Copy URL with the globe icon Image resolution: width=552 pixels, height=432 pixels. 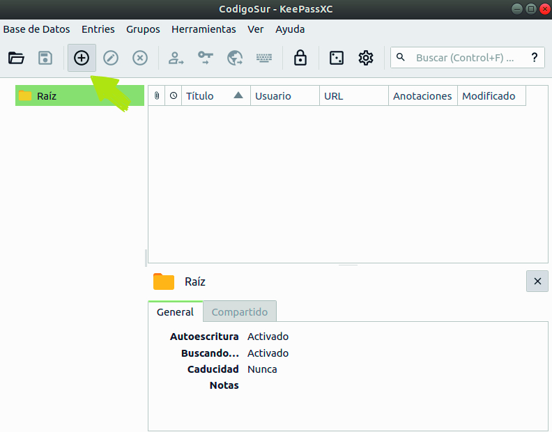(234, 58)
